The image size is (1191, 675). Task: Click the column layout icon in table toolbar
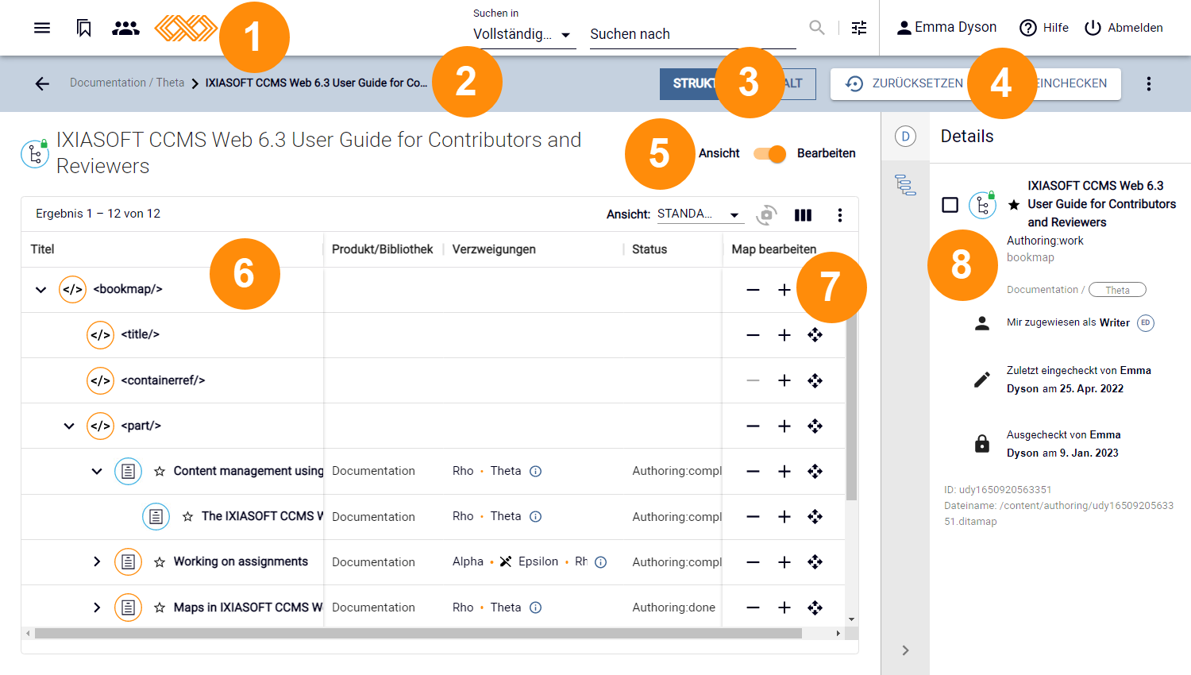[804, 214]
